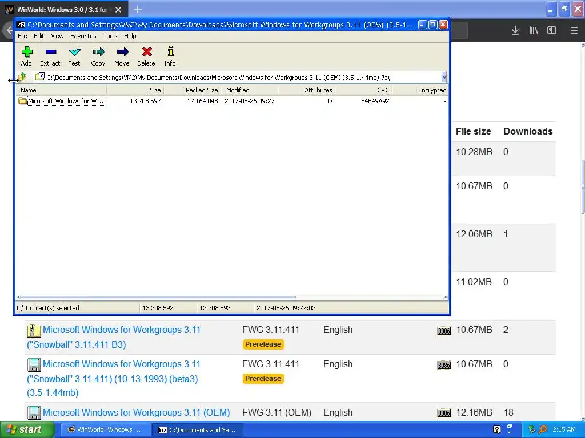Open the File menu
Image resolution: width=585 pixels, height=438 pixels.
click(22, 36)
